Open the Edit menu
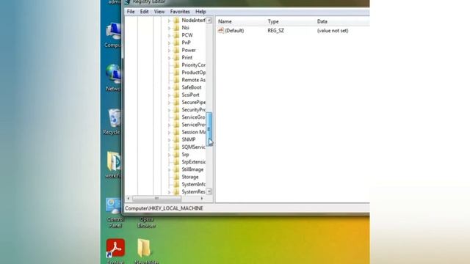The image size is (470, 264). click(144, 12)
